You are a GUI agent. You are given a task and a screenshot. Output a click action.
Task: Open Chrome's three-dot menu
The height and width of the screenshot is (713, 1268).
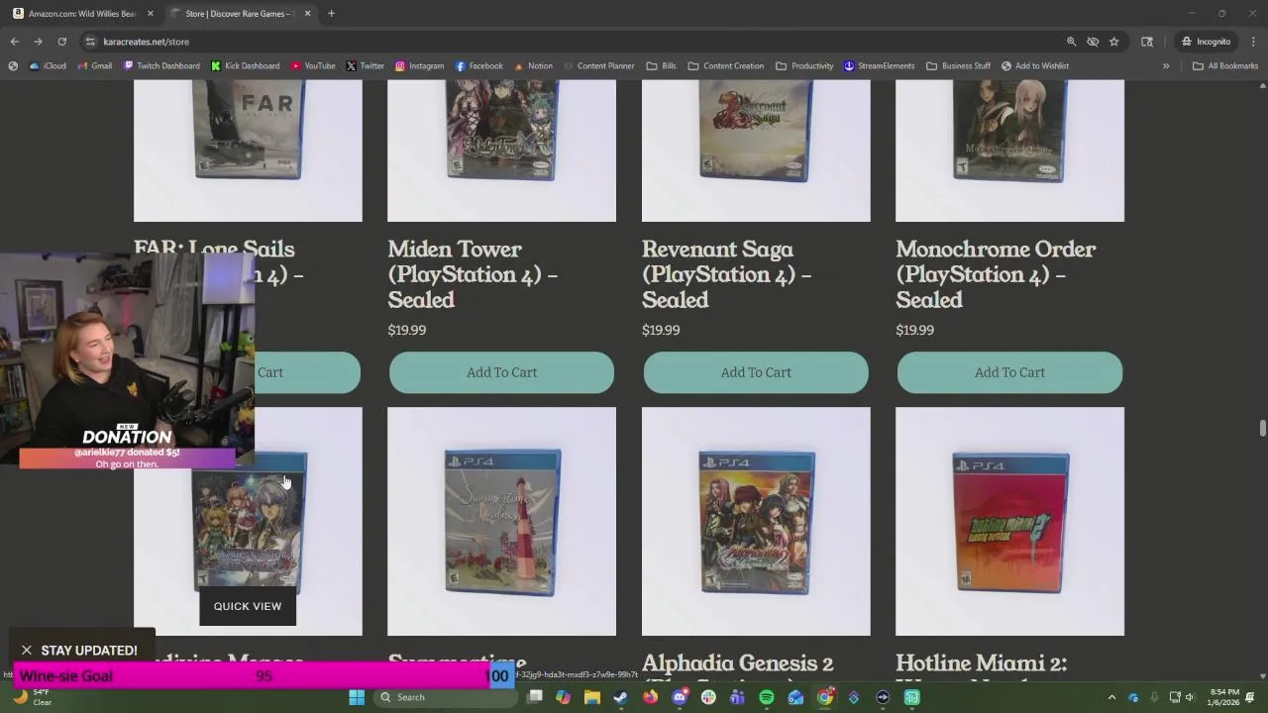1253,42
